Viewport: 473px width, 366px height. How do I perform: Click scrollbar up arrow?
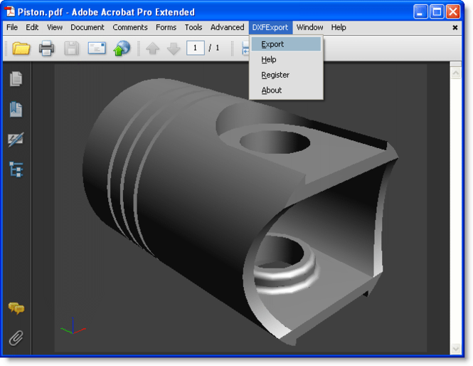pyautogui.click(x=455, y=73)
